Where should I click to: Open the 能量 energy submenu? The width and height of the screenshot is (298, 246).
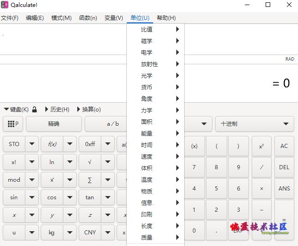(x=155, y=133)
